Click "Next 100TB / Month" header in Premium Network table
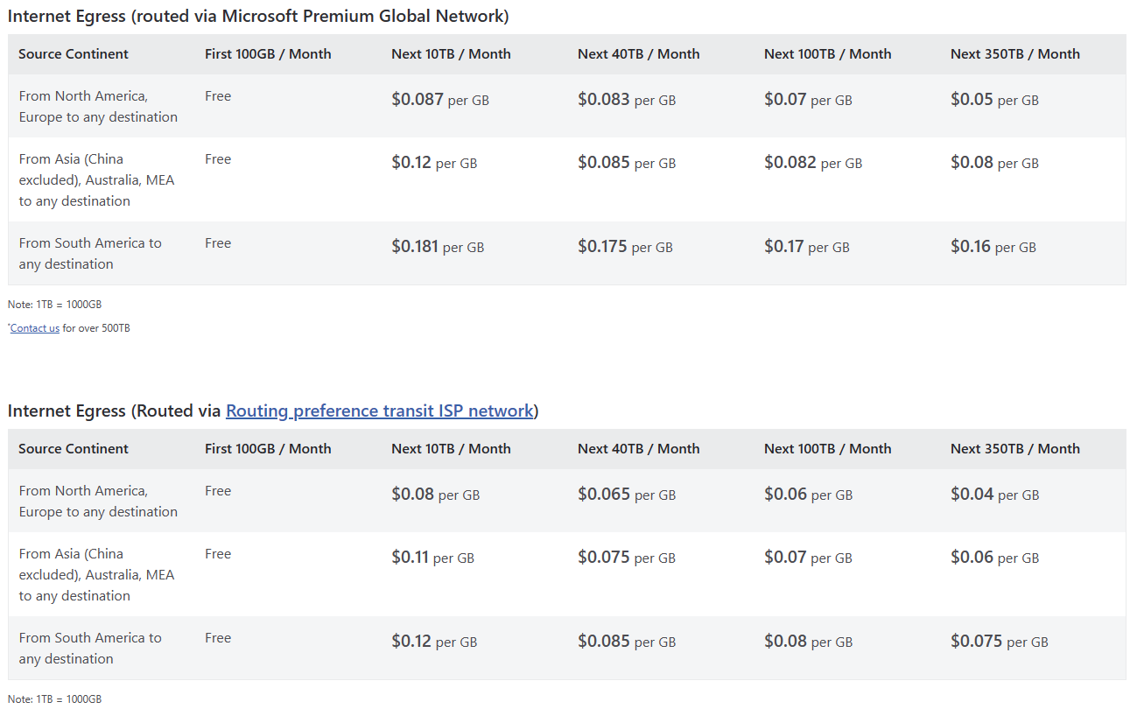The width and height of the screenshot is (1137, 709). click(828, 54)
